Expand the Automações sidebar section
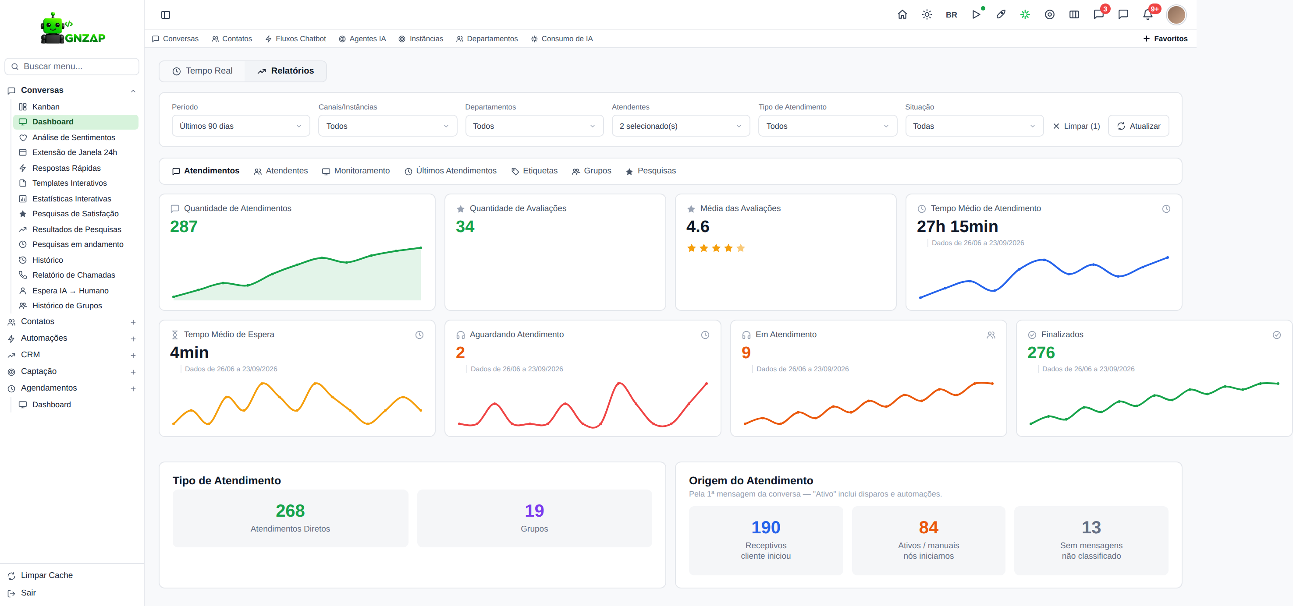This screenshot has width=1293, height=606. (133, 339)
